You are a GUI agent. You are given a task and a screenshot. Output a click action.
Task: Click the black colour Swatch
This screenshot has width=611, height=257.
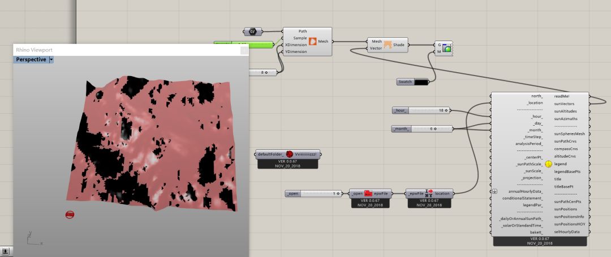pyautogui.click(x=421, y=82)
